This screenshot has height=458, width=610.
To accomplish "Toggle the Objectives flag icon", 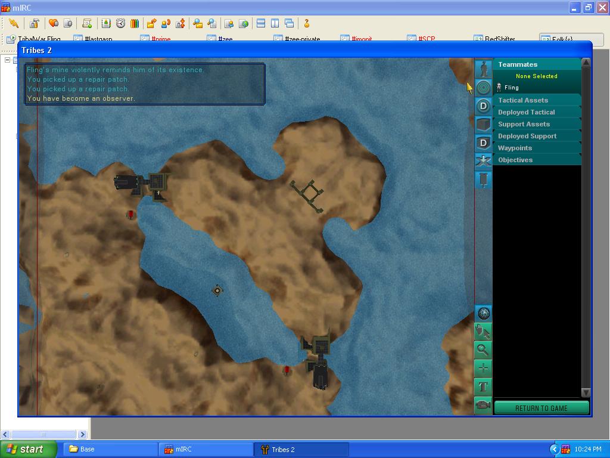I will point(483,180).
